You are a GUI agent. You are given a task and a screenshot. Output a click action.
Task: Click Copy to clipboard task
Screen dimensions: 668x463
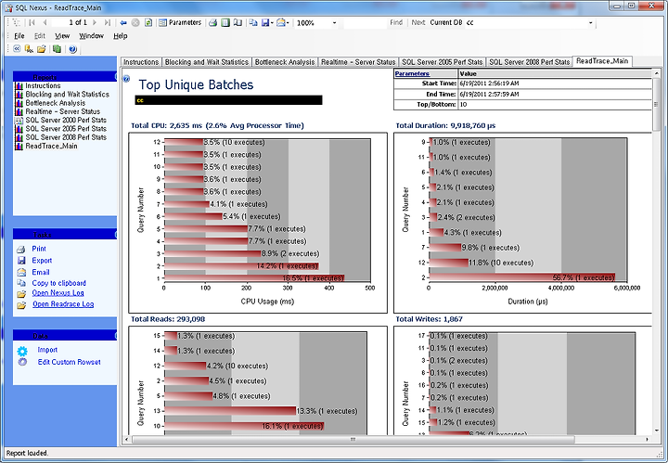[58, 283]
